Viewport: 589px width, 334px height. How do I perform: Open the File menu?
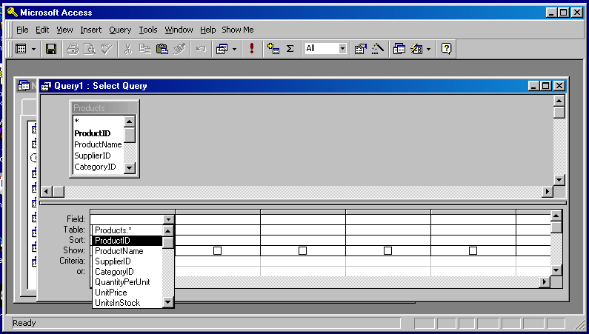[22, 30]
